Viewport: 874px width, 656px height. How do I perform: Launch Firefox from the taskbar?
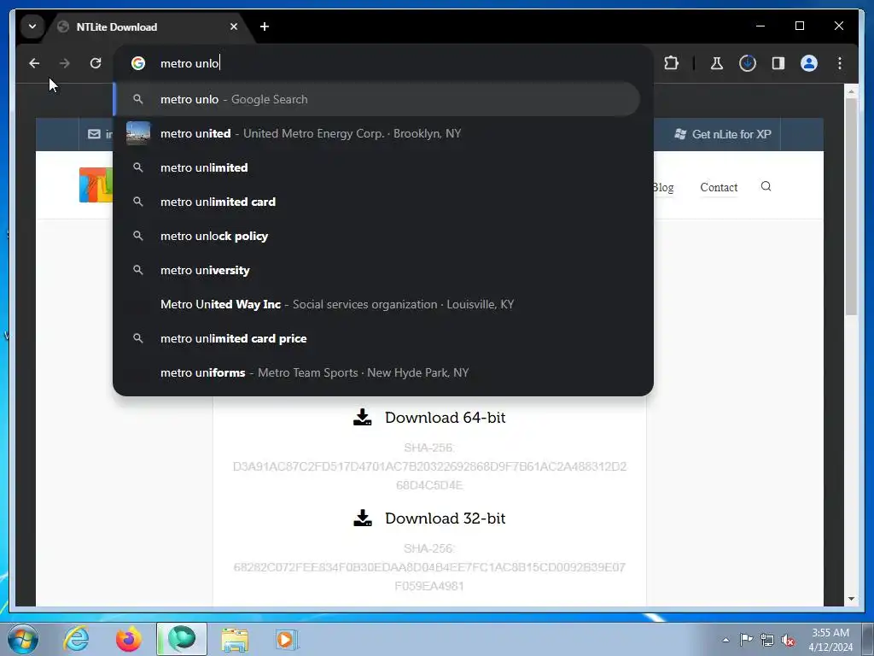pos(129,639)
